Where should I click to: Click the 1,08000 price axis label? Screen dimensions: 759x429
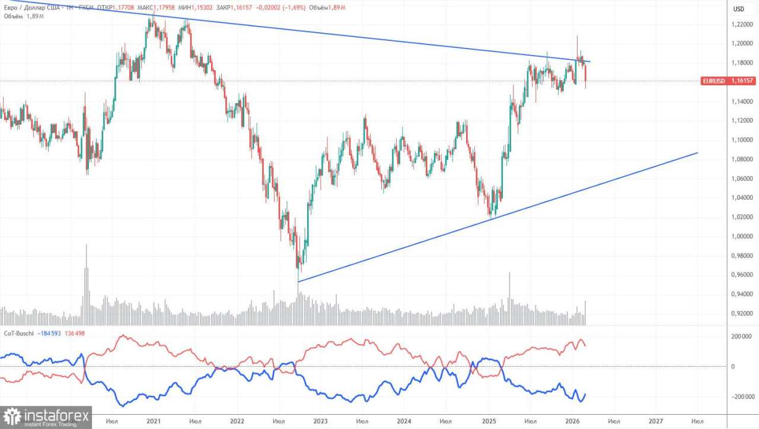744,159
